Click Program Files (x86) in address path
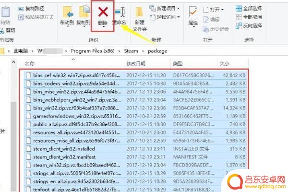Viewport: 288px width, 192px height. click(93, 51)
